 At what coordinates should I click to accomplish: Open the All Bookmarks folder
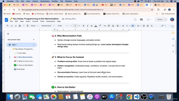click(x=168, y=14)
